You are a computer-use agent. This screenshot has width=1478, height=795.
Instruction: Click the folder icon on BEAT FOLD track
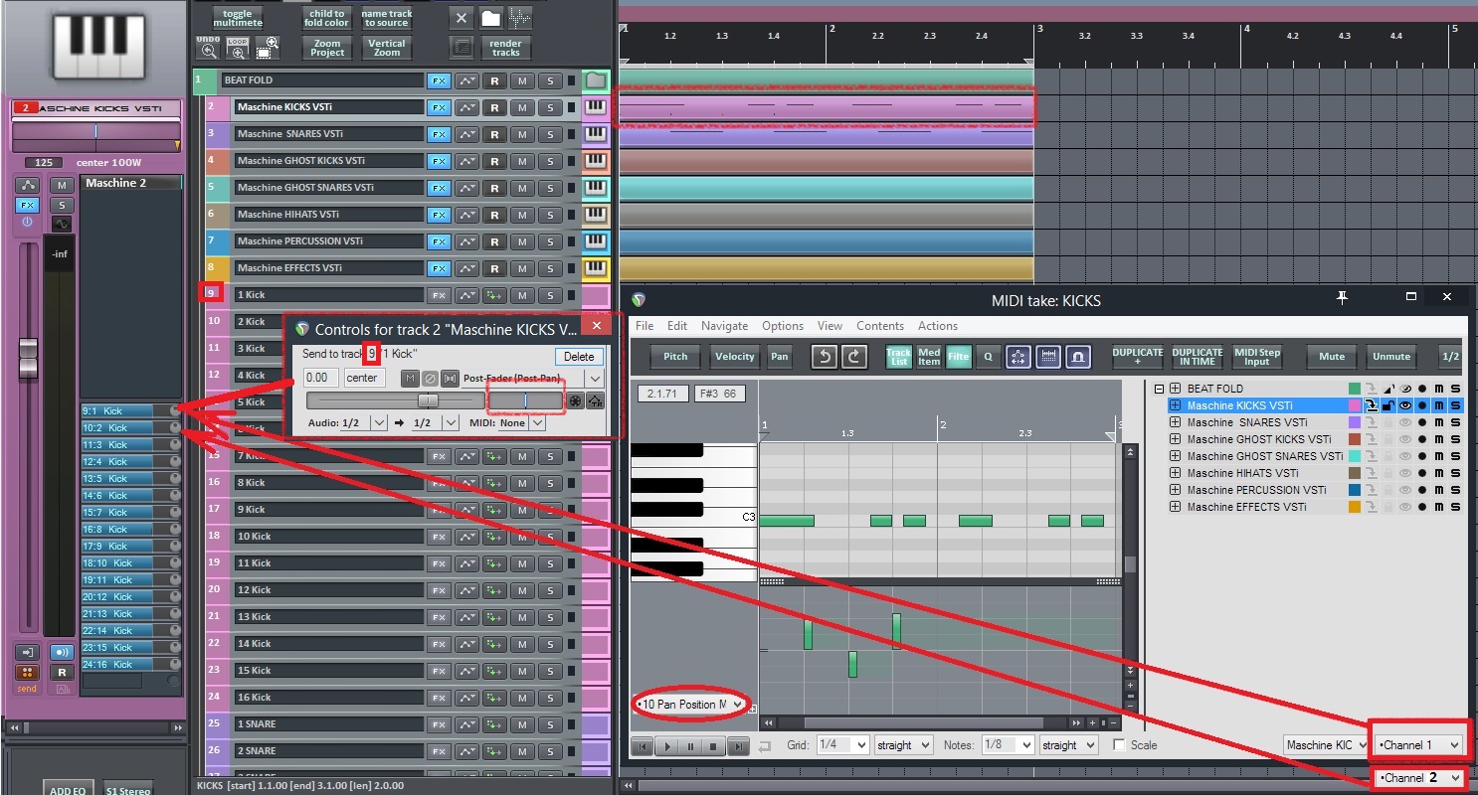pos(595,80)
